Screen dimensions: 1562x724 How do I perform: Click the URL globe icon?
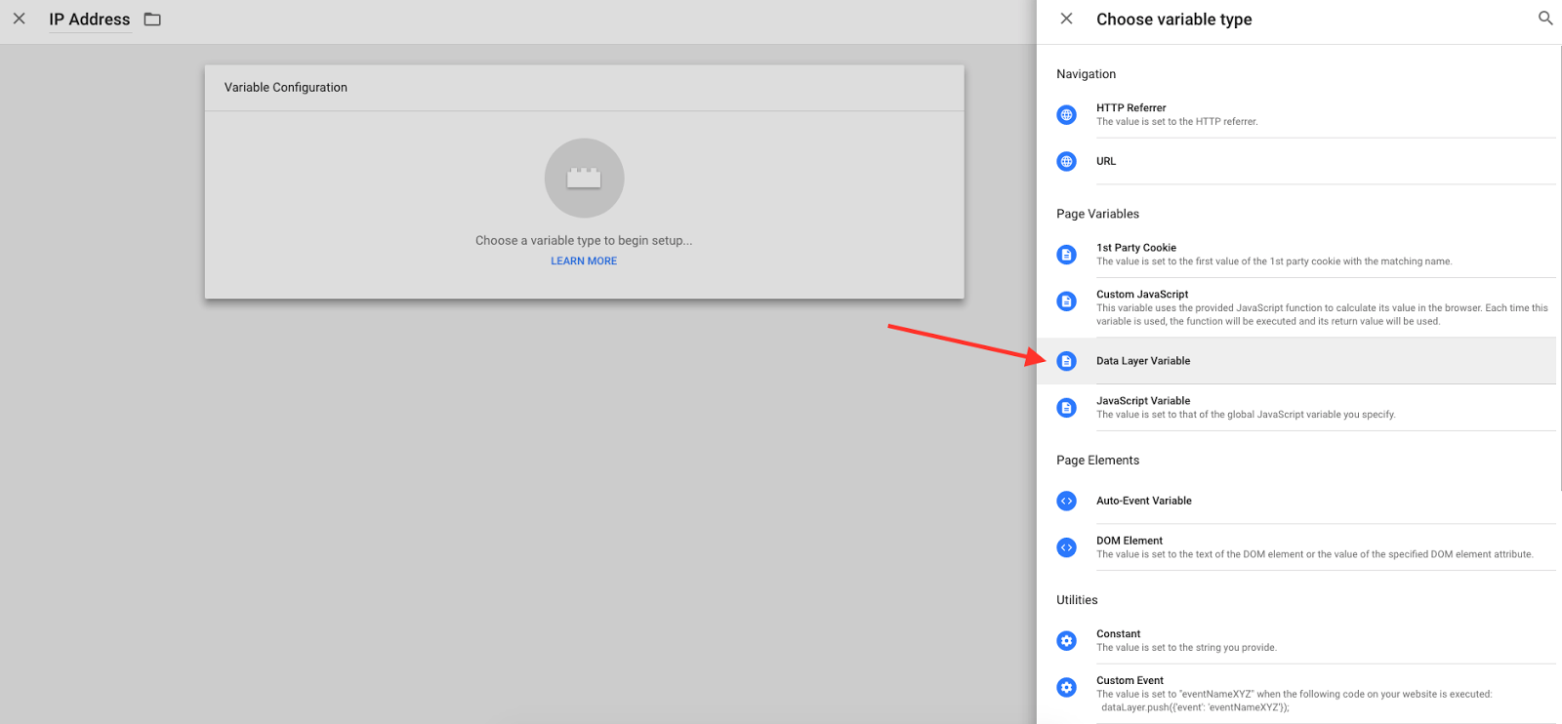coord(1066,161)
